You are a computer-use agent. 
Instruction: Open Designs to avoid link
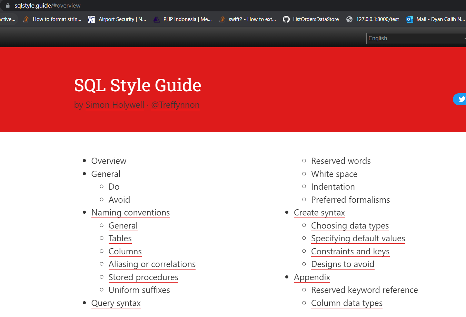[x=343, y=264]
